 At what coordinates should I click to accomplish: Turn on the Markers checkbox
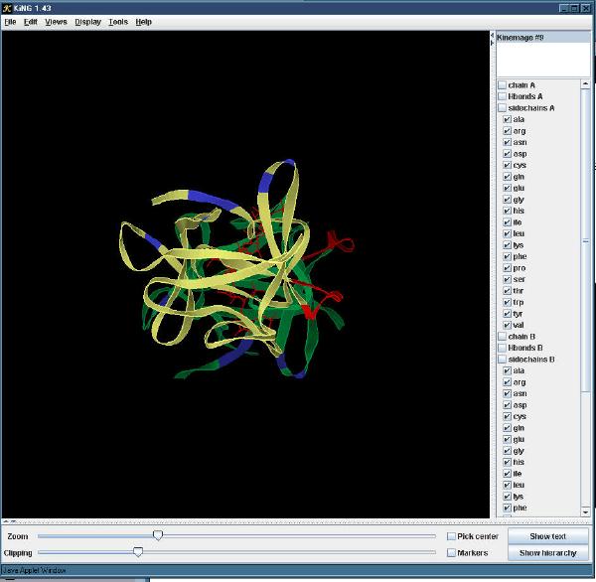[451, 552]
